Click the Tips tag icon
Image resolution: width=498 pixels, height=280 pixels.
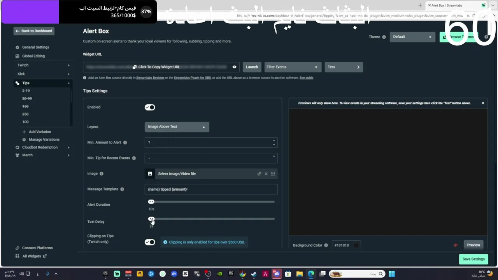tap(17, 83)
